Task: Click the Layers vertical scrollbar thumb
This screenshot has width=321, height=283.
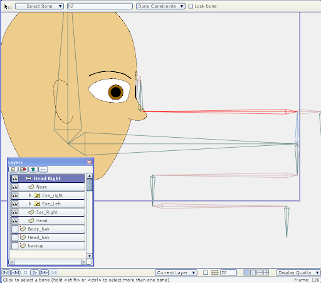Action: [x=90, y=185]
